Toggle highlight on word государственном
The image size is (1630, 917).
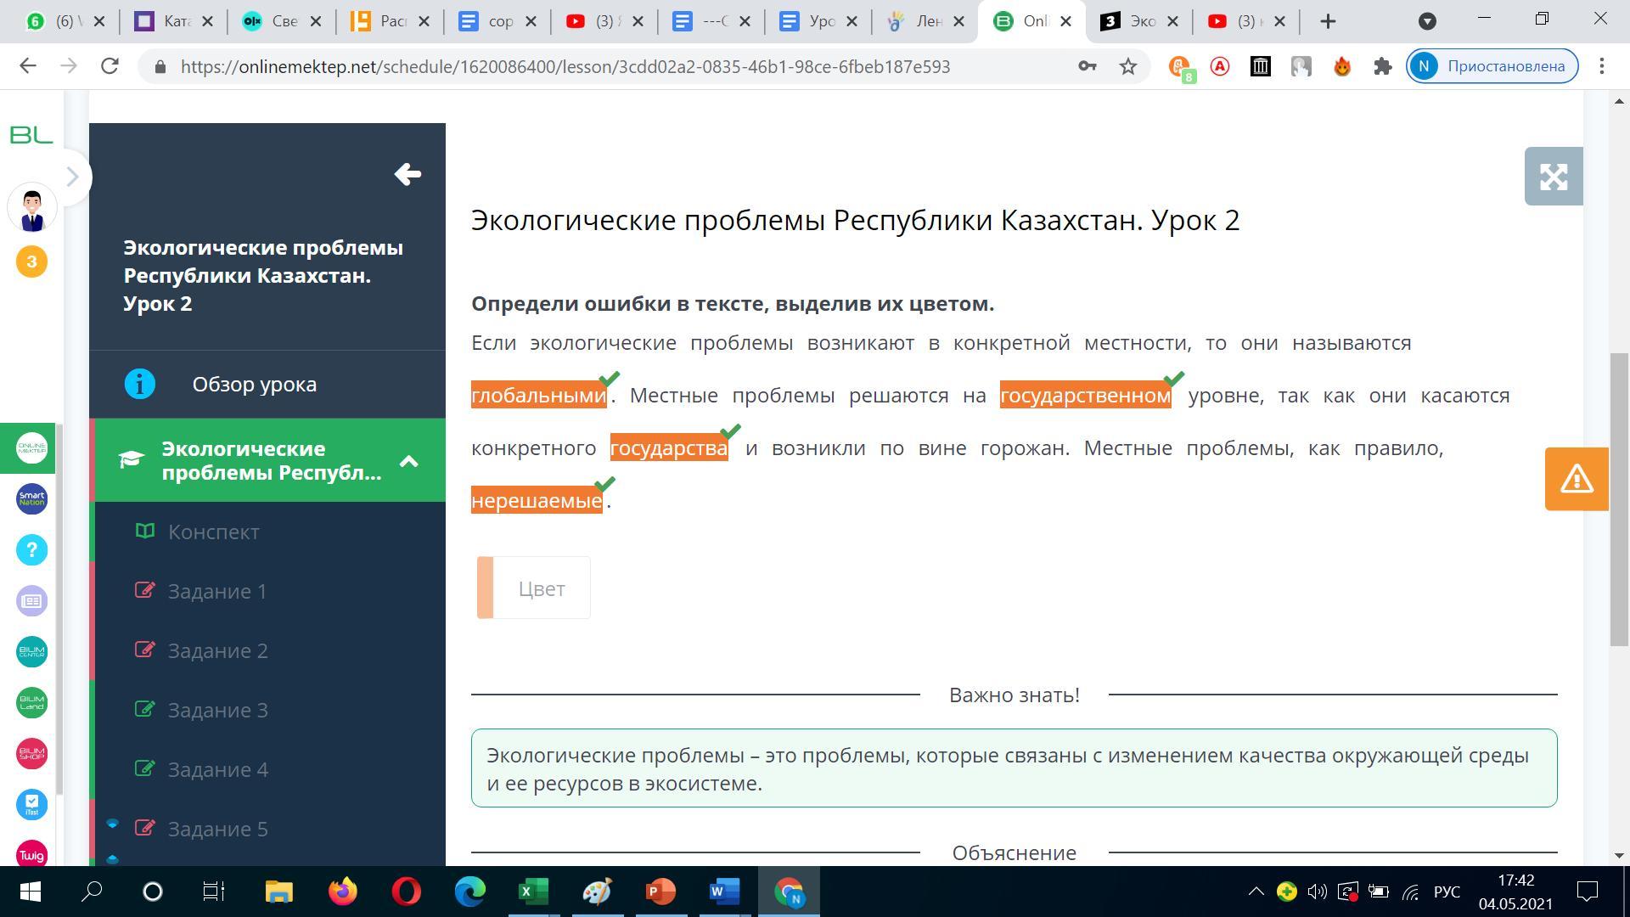pos(1085,396)
